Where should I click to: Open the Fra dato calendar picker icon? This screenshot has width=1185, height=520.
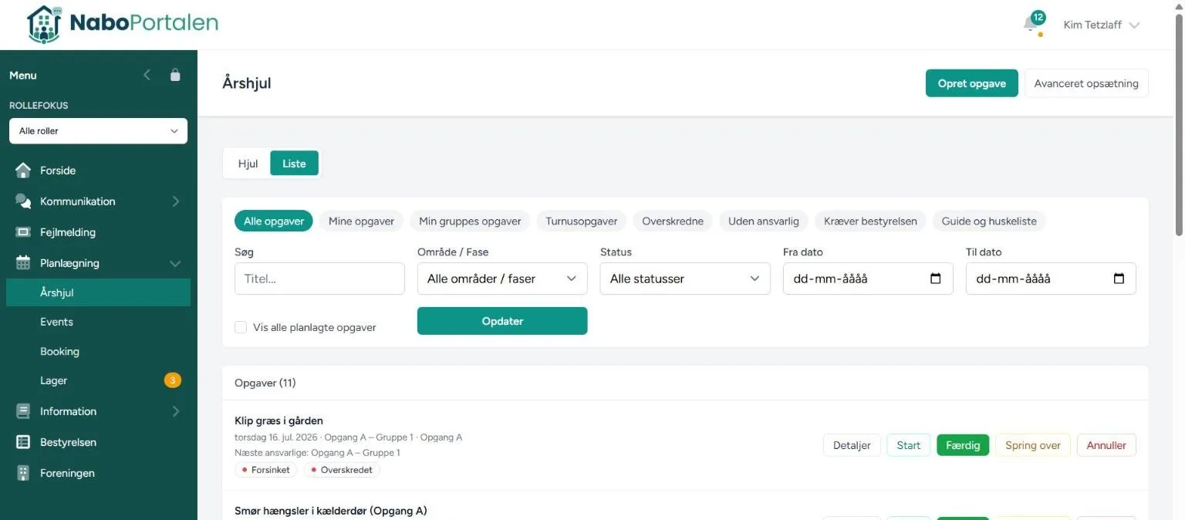coord(936,279)
